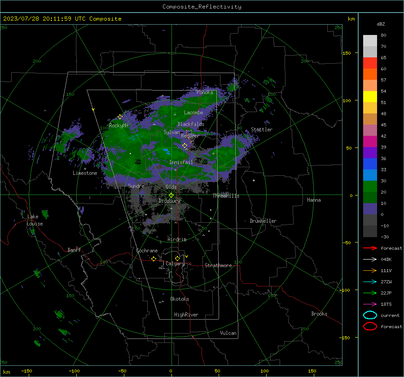The width and height of the screenshot is (404, 377).
Task: Click the Composite_Reflectivity title text
Action: [x=202, y=7]
